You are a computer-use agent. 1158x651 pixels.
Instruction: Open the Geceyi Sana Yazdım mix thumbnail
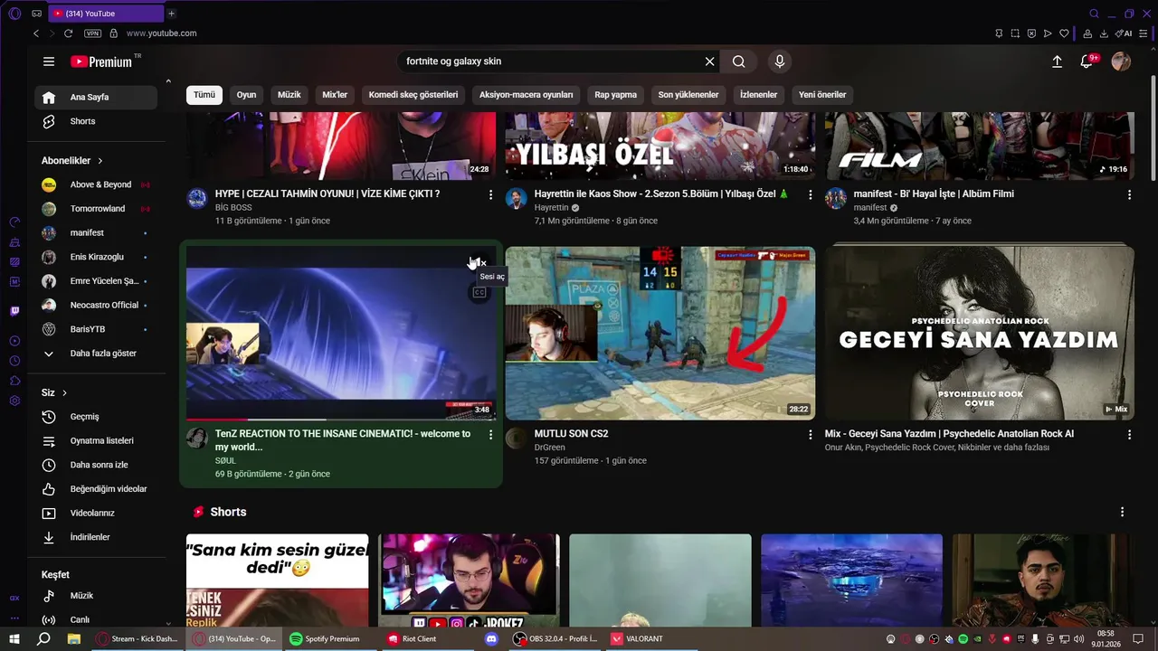(980, 333)
